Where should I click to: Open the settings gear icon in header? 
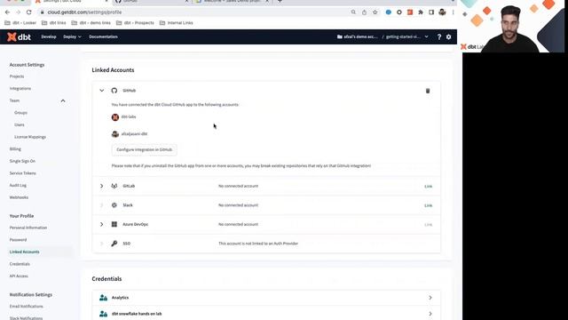[449, 36]
